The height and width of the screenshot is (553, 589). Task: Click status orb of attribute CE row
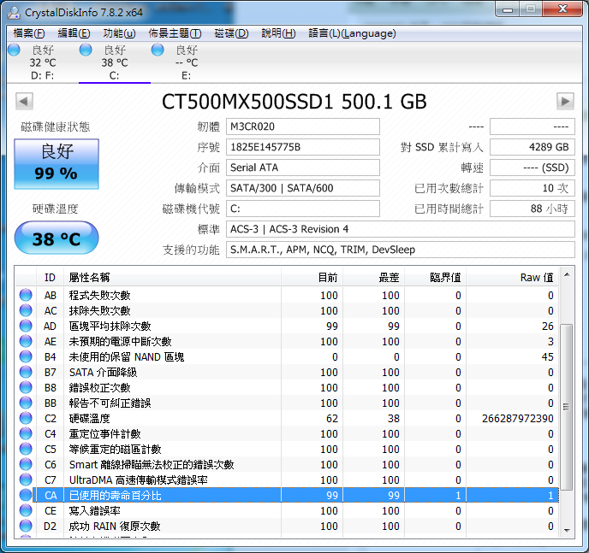26,510
